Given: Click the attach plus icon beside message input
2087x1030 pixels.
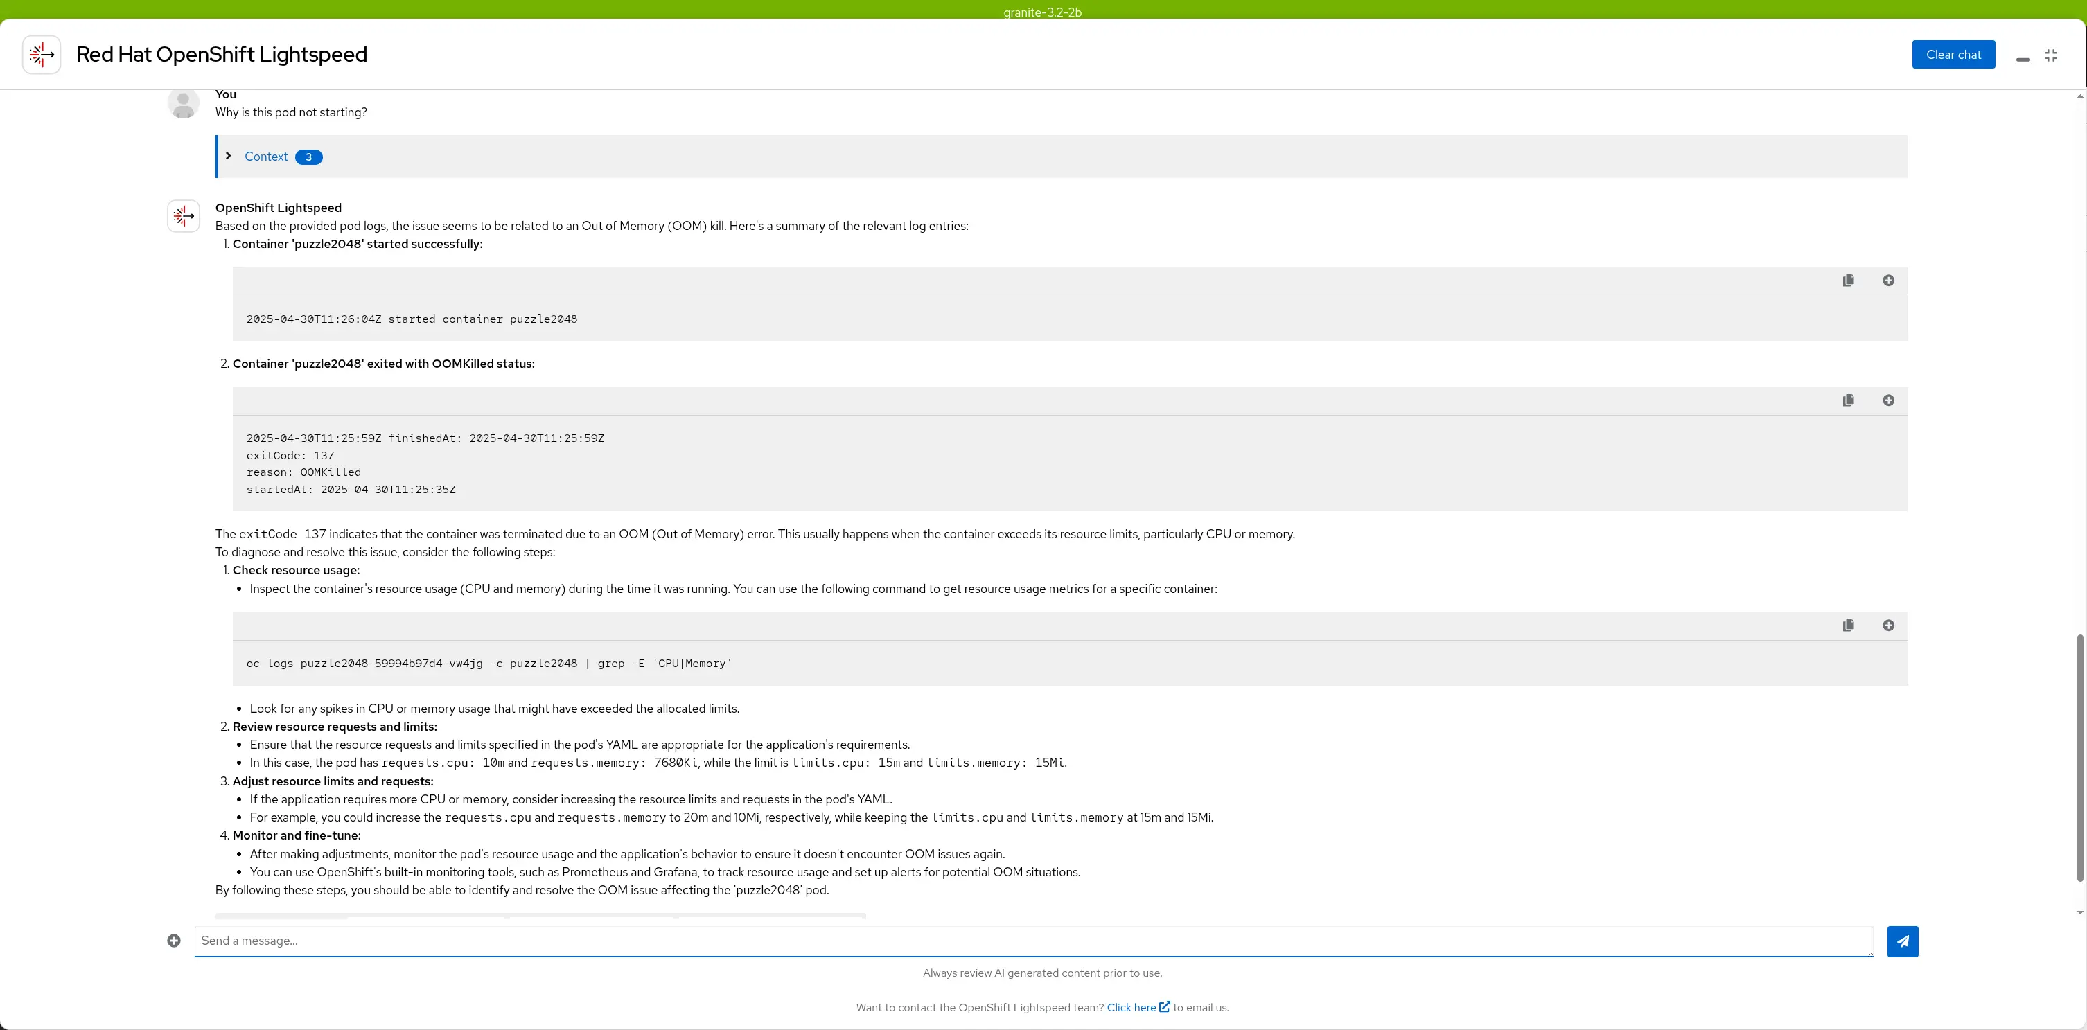Looking at the screenshot, I should (173, 940).
